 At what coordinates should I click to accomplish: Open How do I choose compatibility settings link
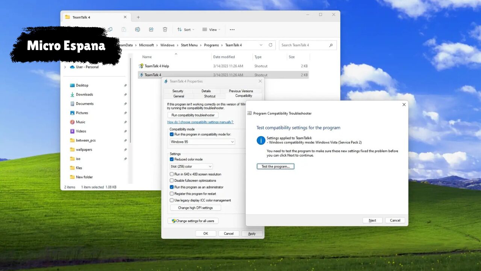pyautogui.click(x=200, y=122)
